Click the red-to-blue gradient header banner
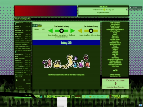The height and width of the screenshot is (107, 143). click(x=46, y=11)
